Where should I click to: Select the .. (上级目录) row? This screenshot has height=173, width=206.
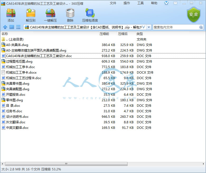coord(103,39)
